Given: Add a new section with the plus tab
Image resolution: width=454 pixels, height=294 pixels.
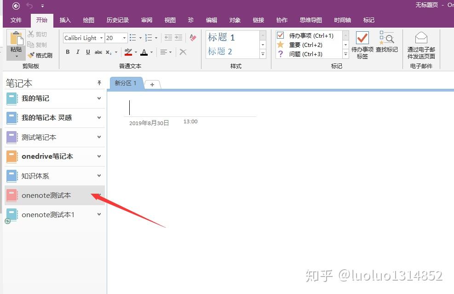Looking at the screenshot, I should (152, 85).
